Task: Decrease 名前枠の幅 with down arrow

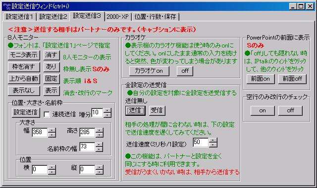Action: coord(100,149)
